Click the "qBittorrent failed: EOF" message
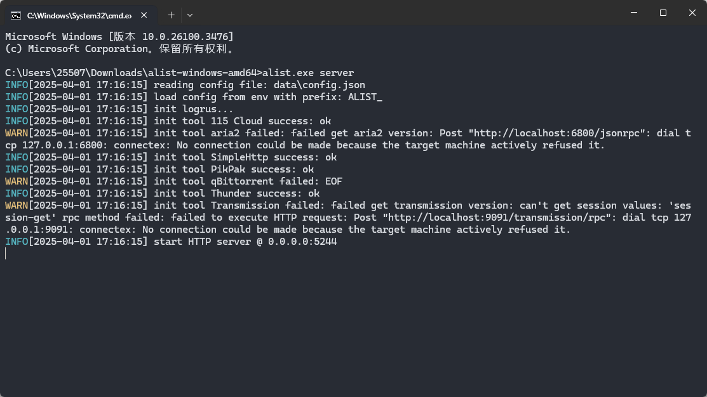 277,181
